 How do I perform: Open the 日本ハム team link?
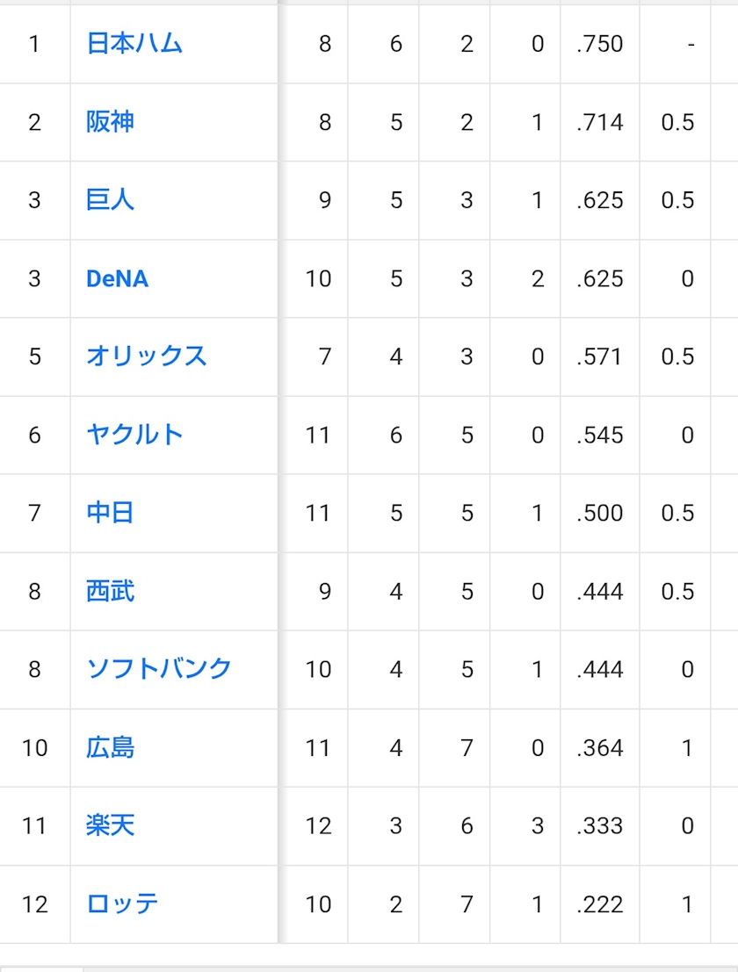point(134,43)
